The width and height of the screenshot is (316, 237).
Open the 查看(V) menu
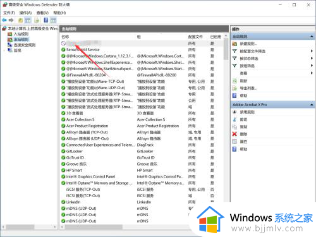[42, 13]
